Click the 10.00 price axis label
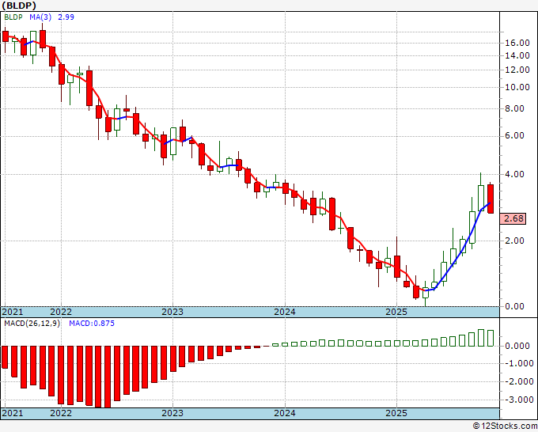The width and height of the screenshot is (538, 432). (517, 87)
